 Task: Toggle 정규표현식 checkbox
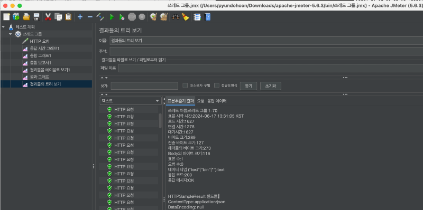217,85
